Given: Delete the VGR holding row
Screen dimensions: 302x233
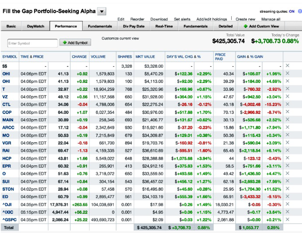Looking at the screenshot, I should click(x=287, y=143).
